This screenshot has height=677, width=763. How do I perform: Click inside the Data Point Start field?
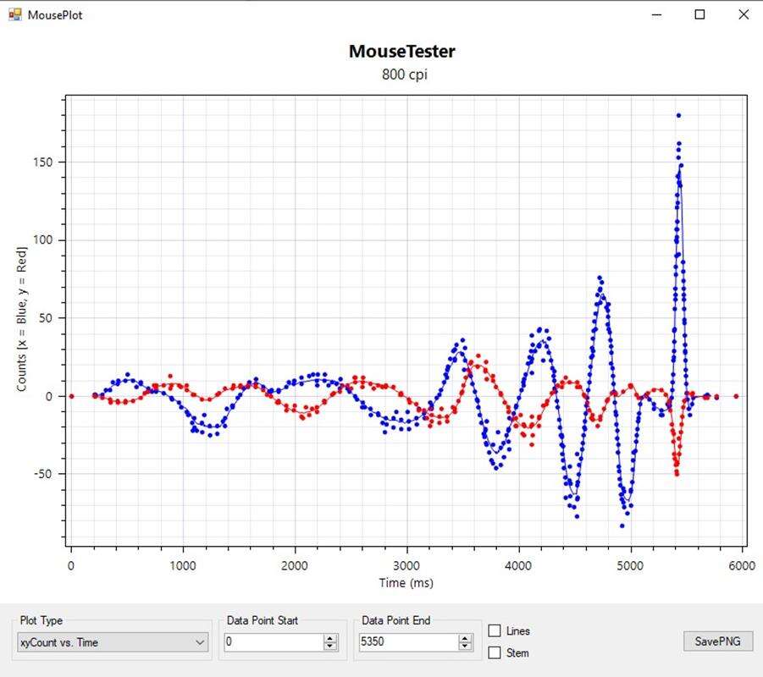[273, 642]
